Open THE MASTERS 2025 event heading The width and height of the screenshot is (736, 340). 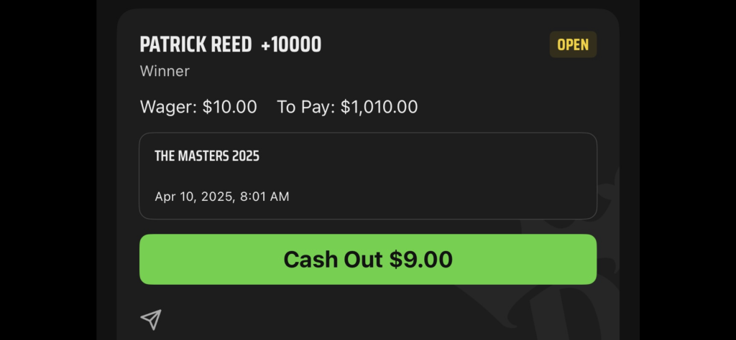click(x=207, y=156)
